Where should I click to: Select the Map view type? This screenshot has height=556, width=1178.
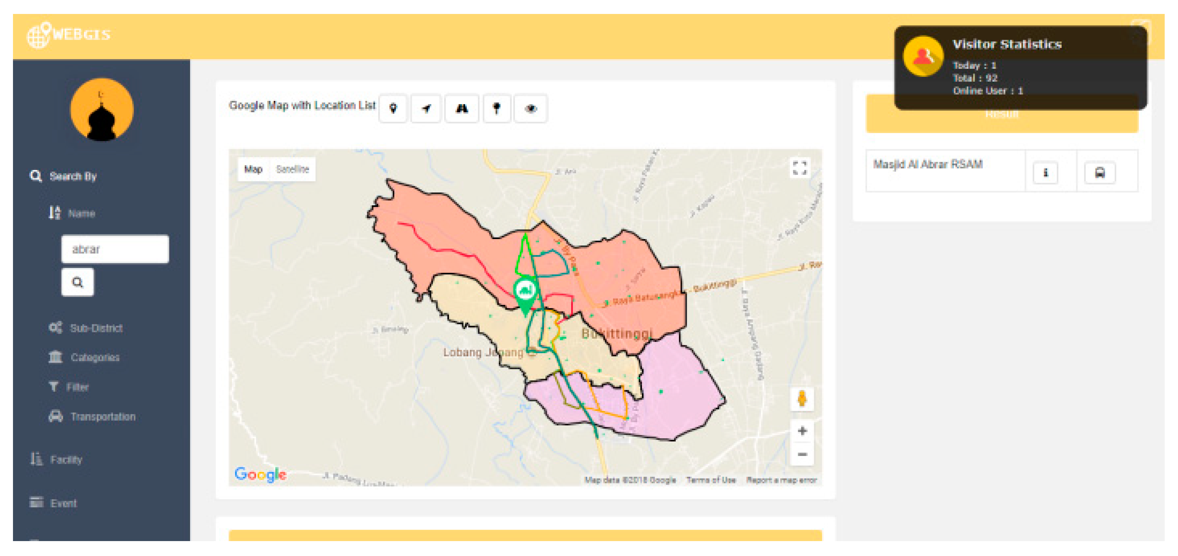253,169
